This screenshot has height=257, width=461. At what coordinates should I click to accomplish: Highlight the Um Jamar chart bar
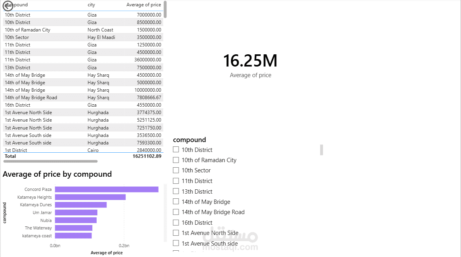(x=76, y=213)
